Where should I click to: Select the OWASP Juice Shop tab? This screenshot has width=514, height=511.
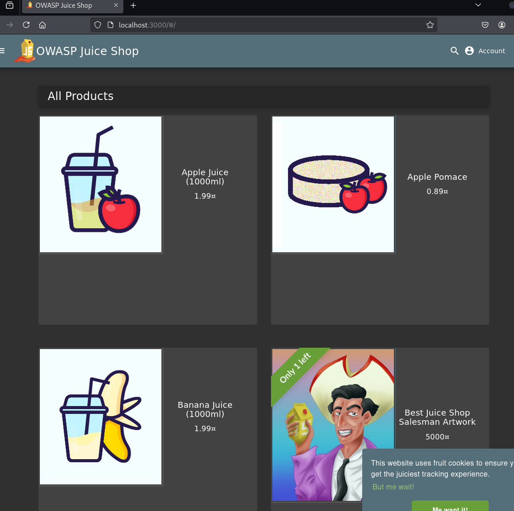72,6
